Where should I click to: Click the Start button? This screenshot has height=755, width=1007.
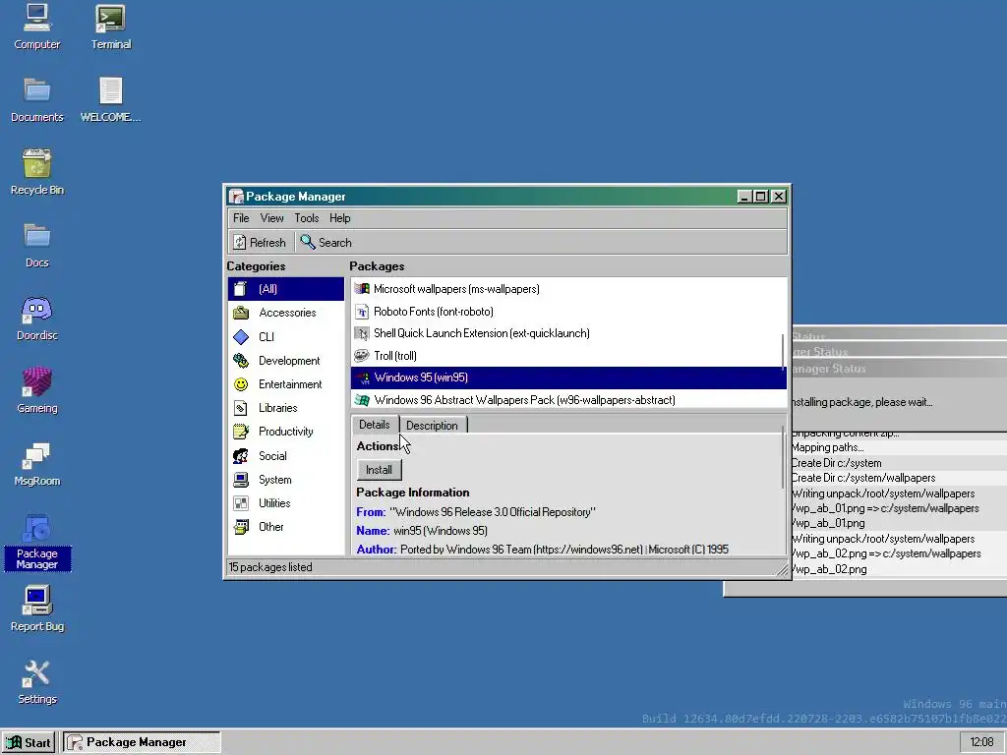(x=29, y=743)
